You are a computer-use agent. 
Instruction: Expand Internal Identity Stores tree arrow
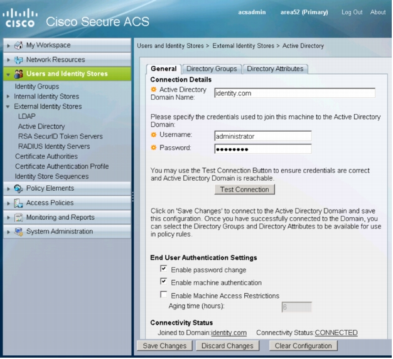click(x=8, y=97)
